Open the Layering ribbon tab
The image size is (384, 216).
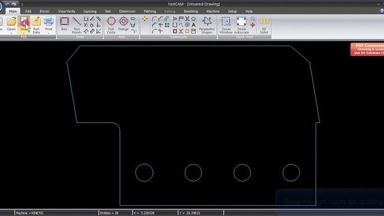click(x=90, y=11)
